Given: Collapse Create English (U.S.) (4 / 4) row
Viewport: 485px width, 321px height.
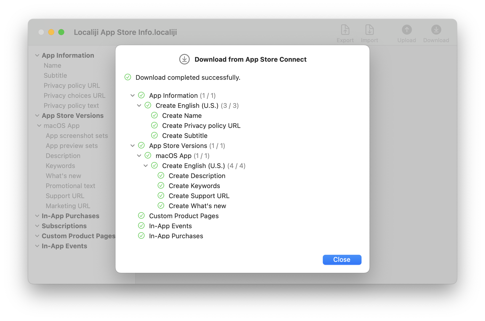Looking at the screenshot, I should click(x=146, y=166).
